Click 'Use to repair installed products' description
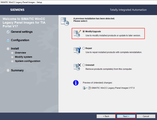Viewport: 157px width, 120px height. click(x=114, y=52)
